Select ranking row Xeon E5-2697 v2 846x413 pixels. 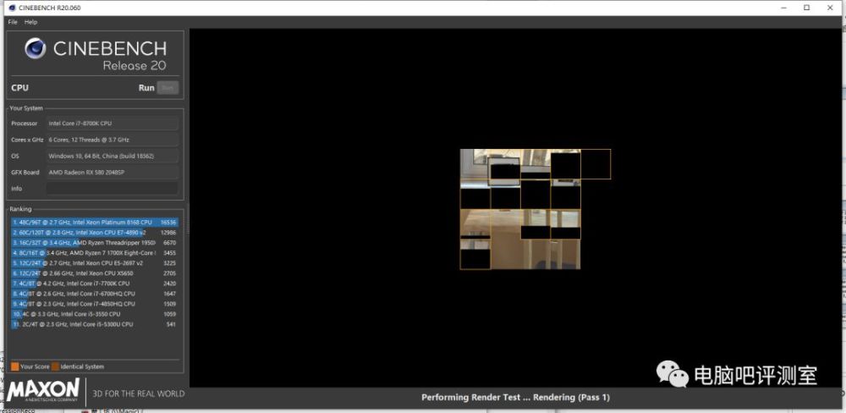coord(95,263)
